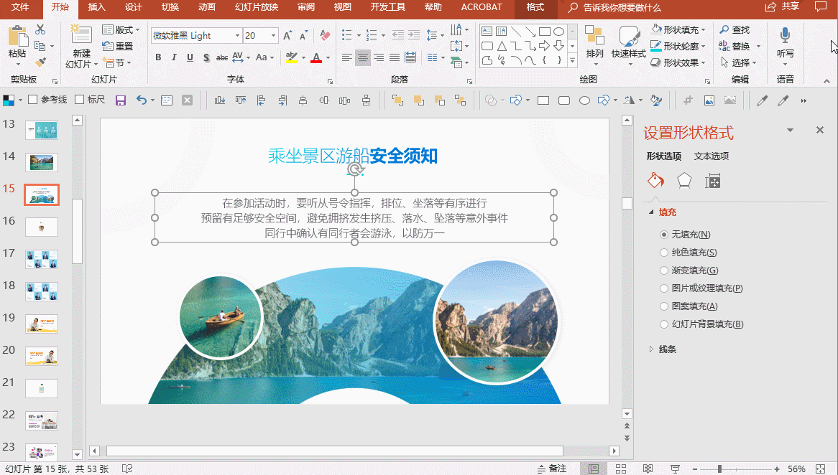The width and height of the screenshot is (838, 475).
Task: Open Effects pentagon tab in format pane
Action: [684, 181]
